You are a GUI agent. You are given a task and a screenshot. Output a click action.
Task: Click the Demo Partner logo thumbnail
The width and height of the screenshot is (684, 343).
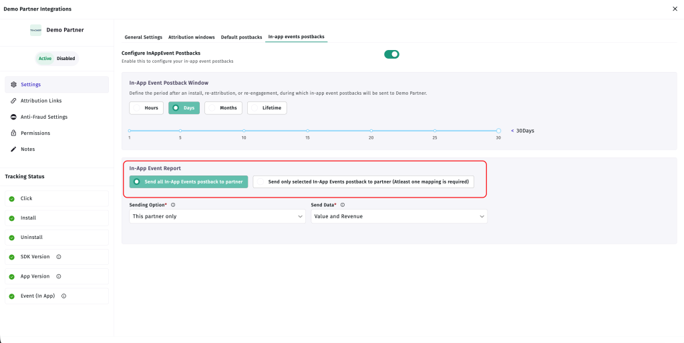point(36,30)
